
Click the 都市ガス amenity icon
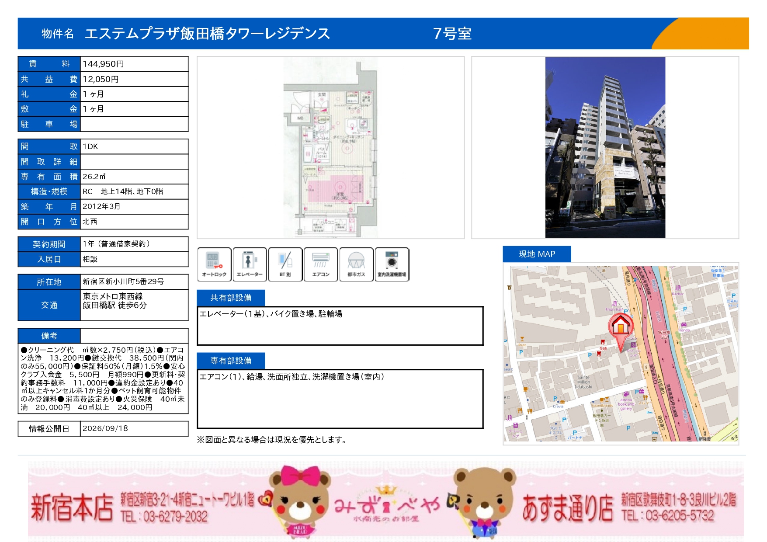point(356,264)
